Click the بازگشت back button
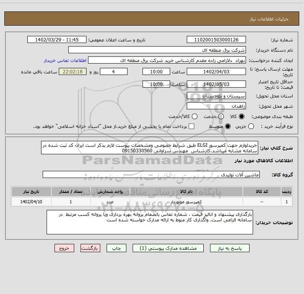This screenshot has height=294, width=304. 90,248
